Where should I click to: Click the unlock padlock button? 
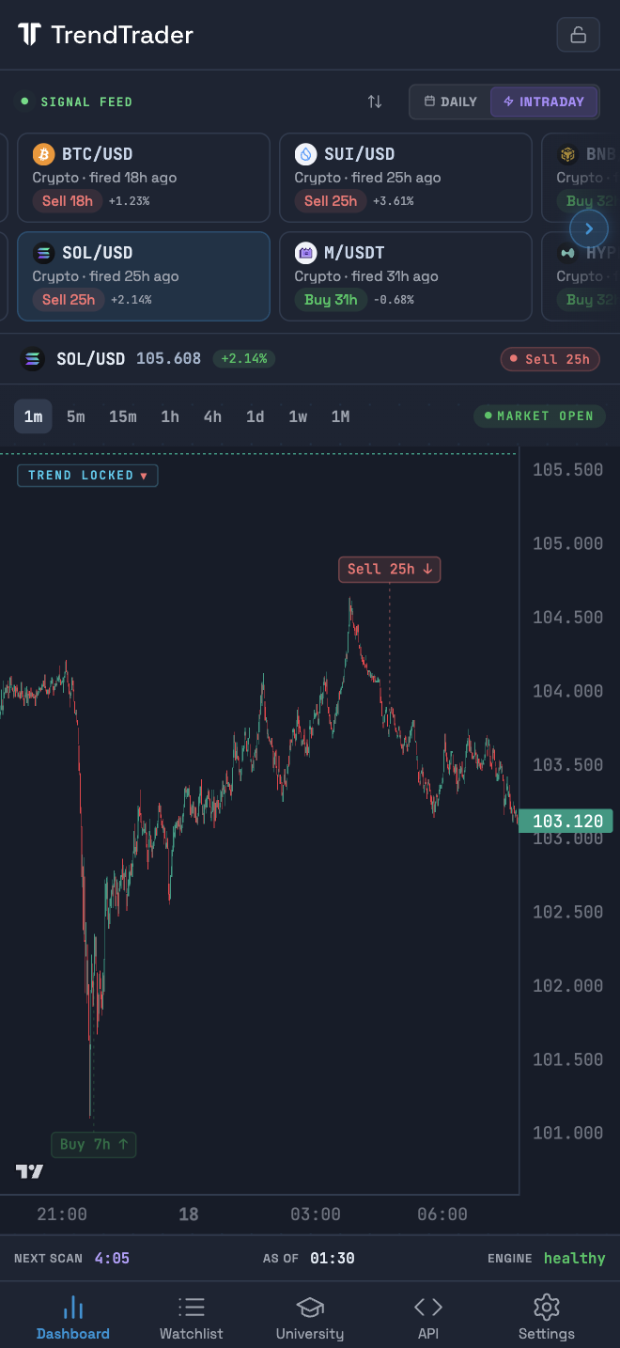(579, 35)
